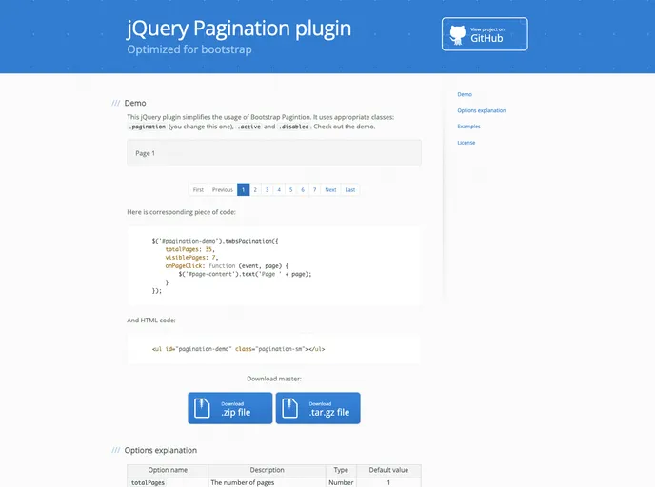Click the Default value table header
Screen dimensions: 655x487
(x=388, y=470)
